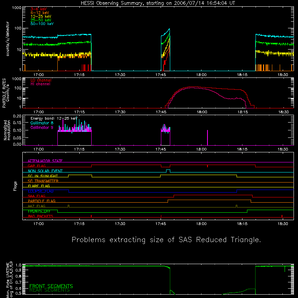Click the 17:00 tick label under the counts plot
This screenshot has height=298, width=298.
(39, 75)
